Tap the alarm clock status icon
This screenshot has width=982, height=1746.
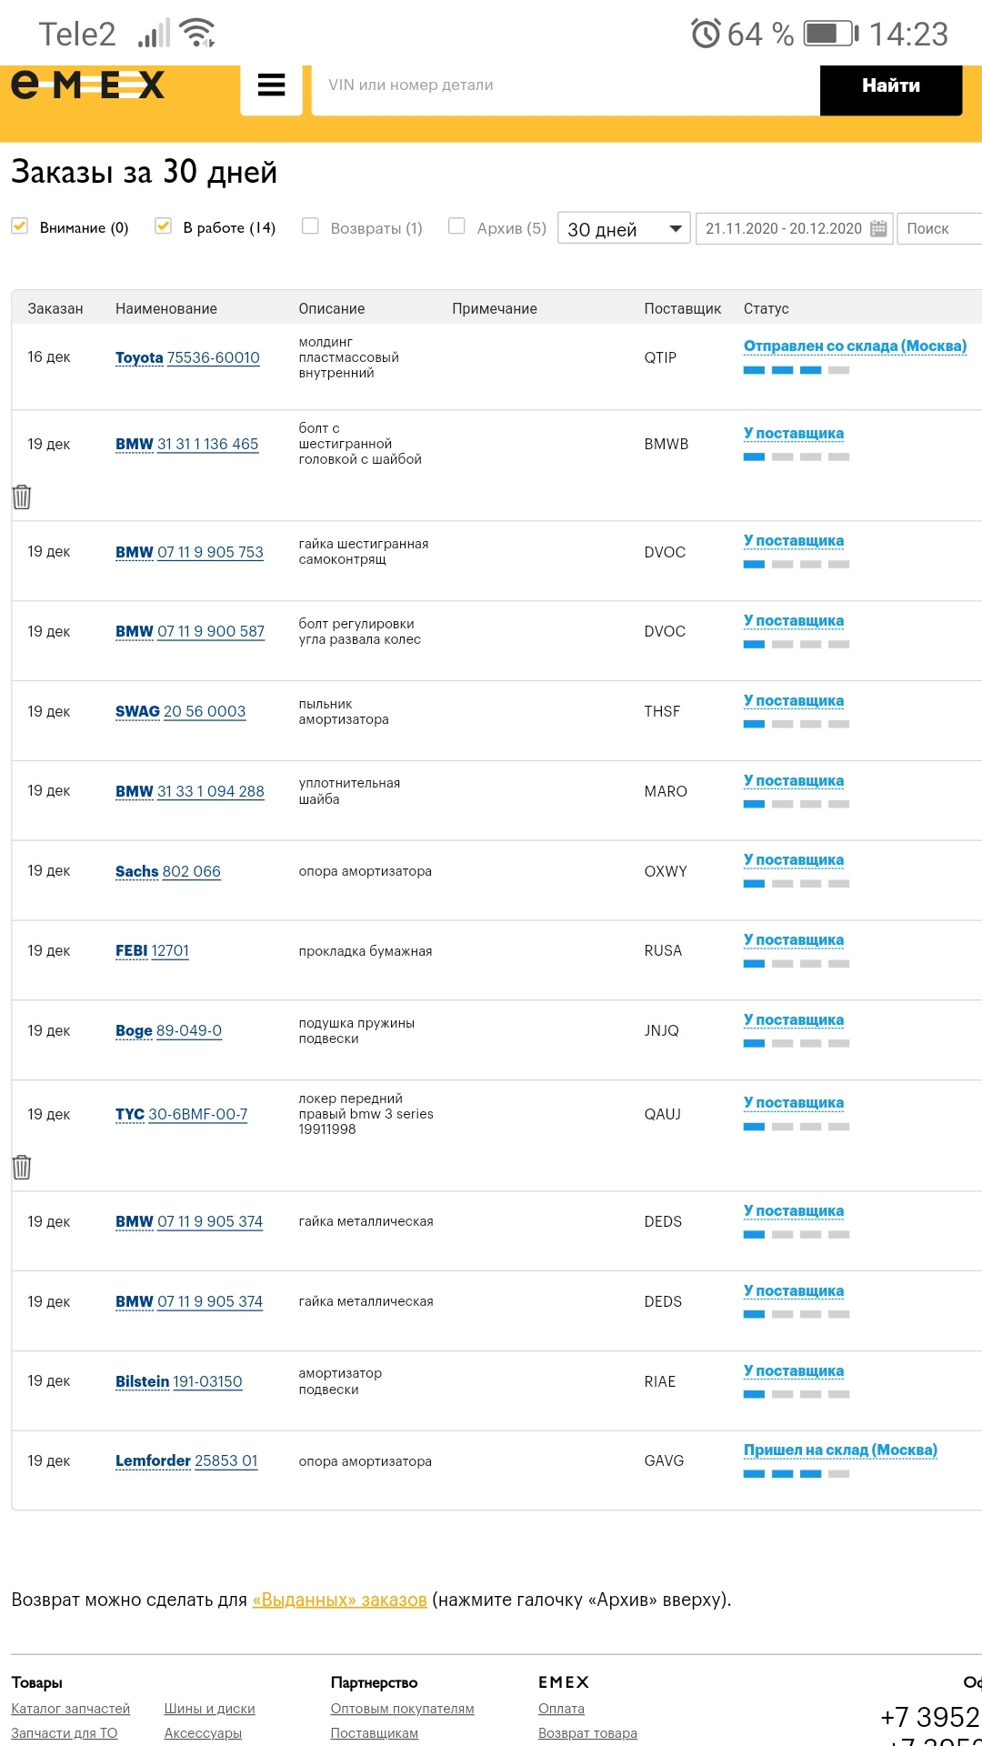[x=706, y=35]
